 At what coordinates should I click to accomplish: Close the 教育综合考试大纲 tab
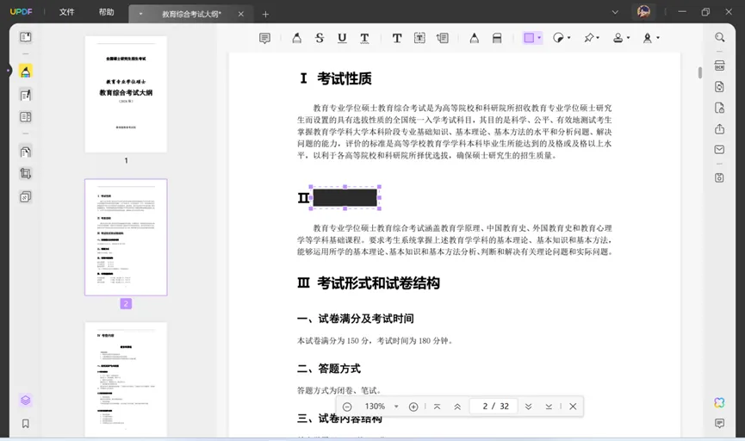(x=241, y=14)
